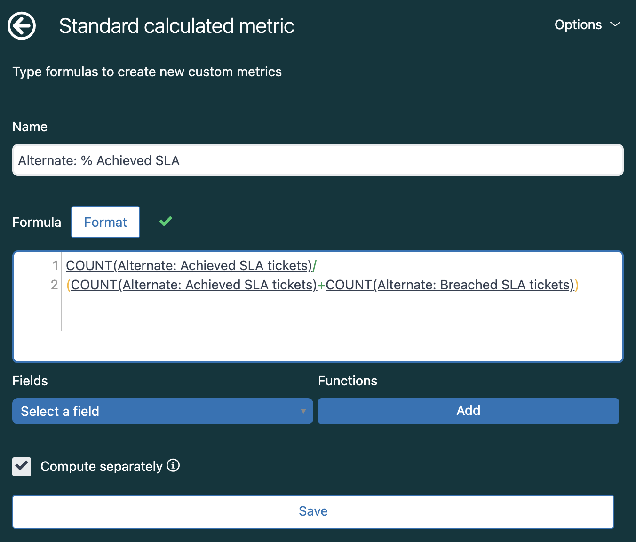The image size is (636, 542).
Task: Click the info icon beside Compute separately
Action: 173,465
